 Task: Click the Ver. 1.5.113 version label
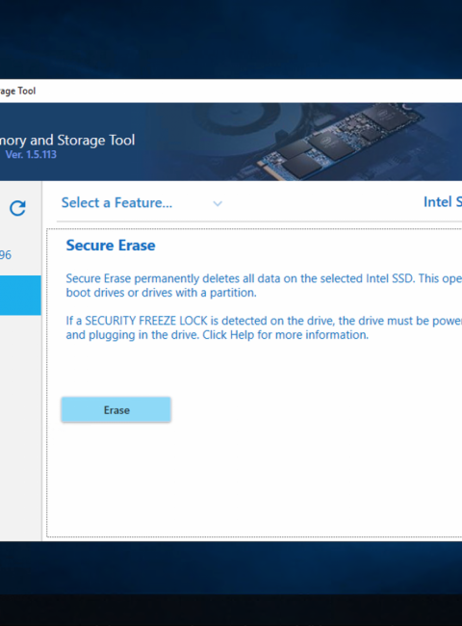tap(31, 154)
